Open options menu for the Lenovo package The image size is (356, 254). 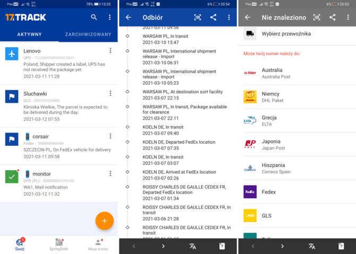tap(111, 50)
